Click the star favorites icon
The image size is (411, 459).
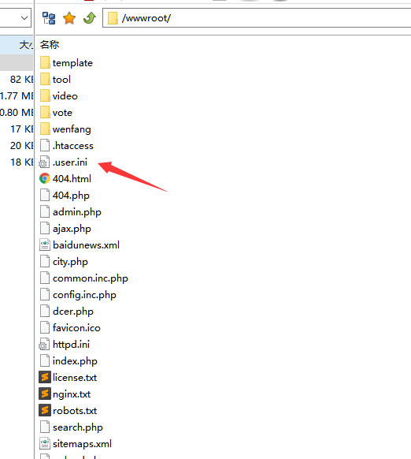(x=69, y=18)
